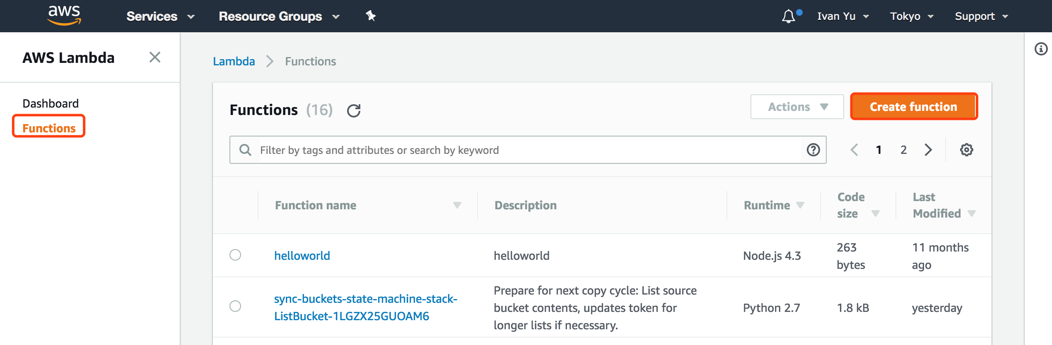Screen dimensions: 1052x345
Task: Refresh the Functions list
Action: pos(354,110)
